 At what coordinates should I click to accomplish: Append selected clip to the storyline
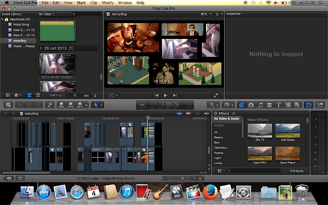click(80, 105)
